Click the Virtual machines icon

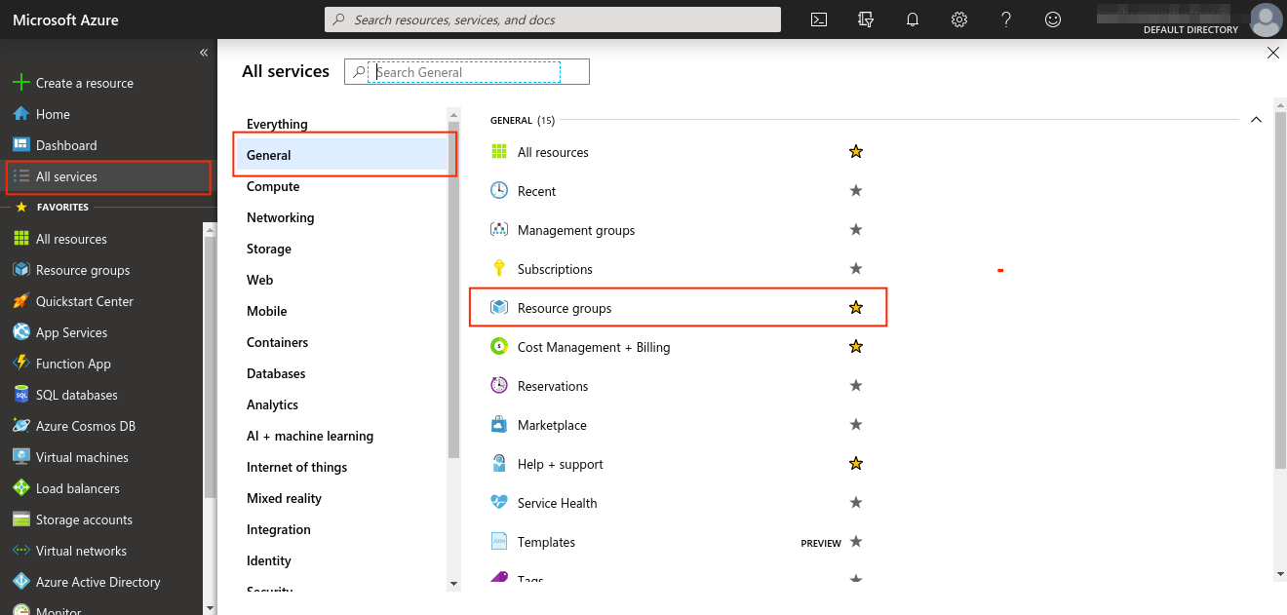[x=21, y=457]
